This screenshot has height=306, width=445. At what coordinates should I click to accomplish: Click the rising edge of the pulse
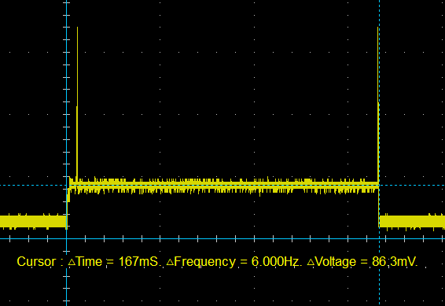pyautogui.click(x=68, y=203)
